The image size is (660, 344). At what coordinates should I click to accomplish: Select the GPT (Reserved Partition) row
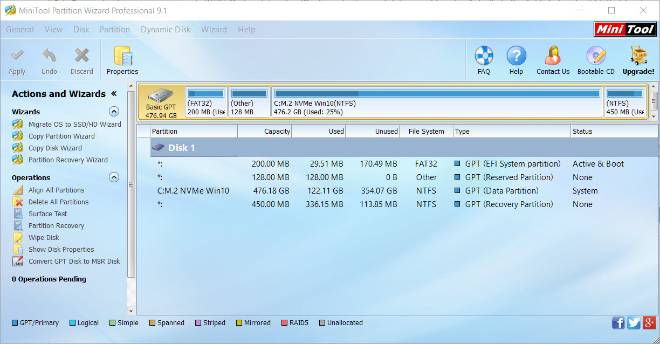397,177
